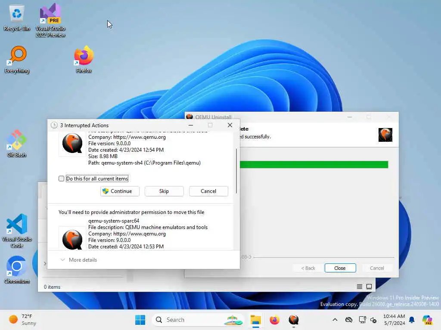
Task: Select the qemu-system-sparc64 file name text
Action: coord(114,221)
